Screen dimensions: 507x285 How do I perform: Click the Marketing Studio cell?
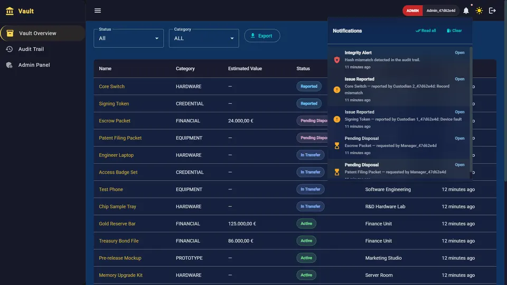[383, 258]
